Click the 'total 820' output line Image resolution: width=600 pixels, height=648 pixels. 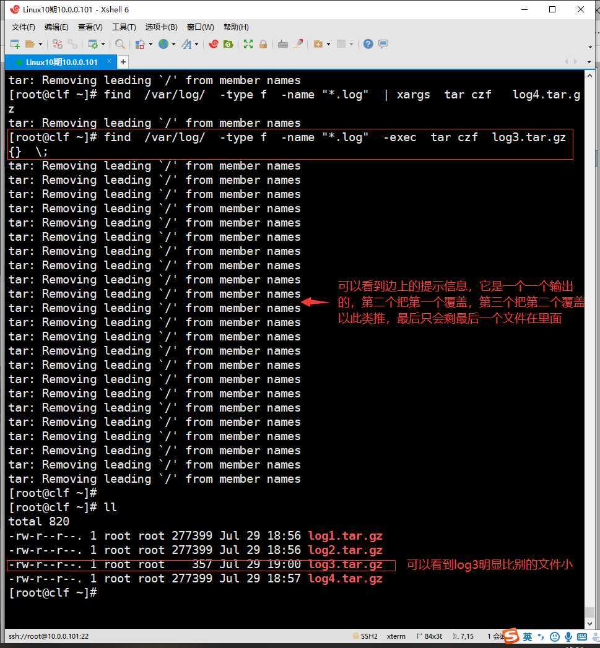coord(39,522)
